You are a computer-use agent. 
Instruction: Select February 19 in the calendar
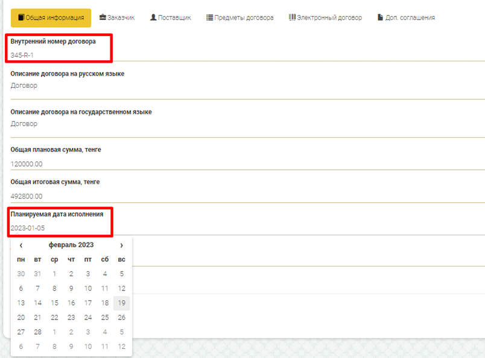point(121,303)
